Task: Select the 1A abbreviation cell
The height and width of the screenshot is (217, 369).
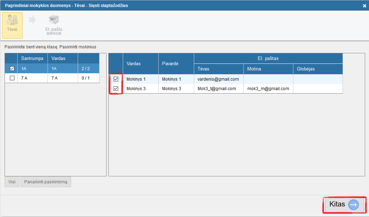Action: 32,68
